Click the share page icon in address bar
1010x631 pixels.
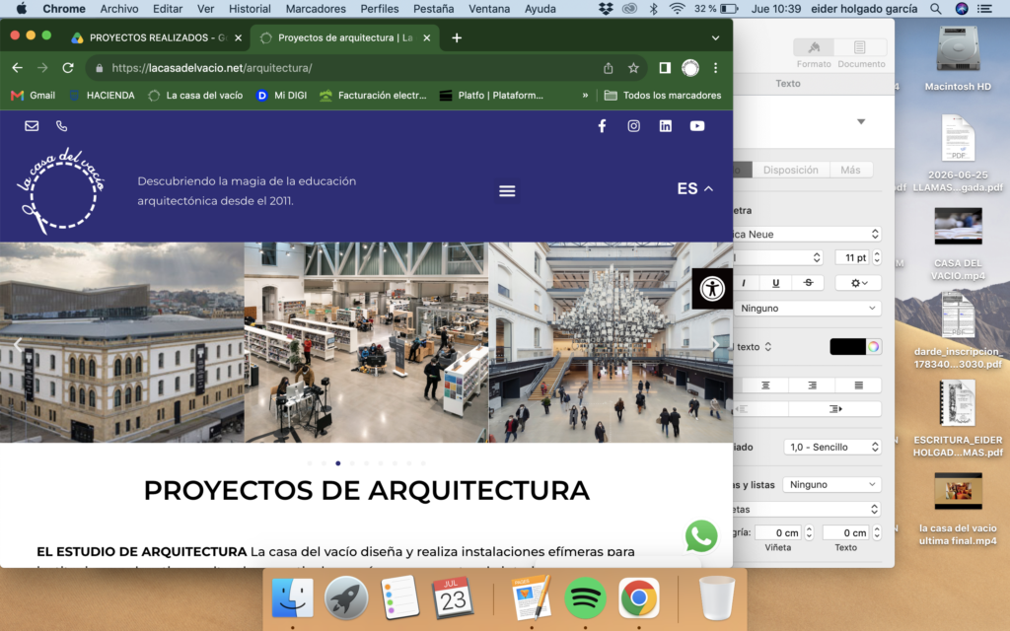point(608,68)
